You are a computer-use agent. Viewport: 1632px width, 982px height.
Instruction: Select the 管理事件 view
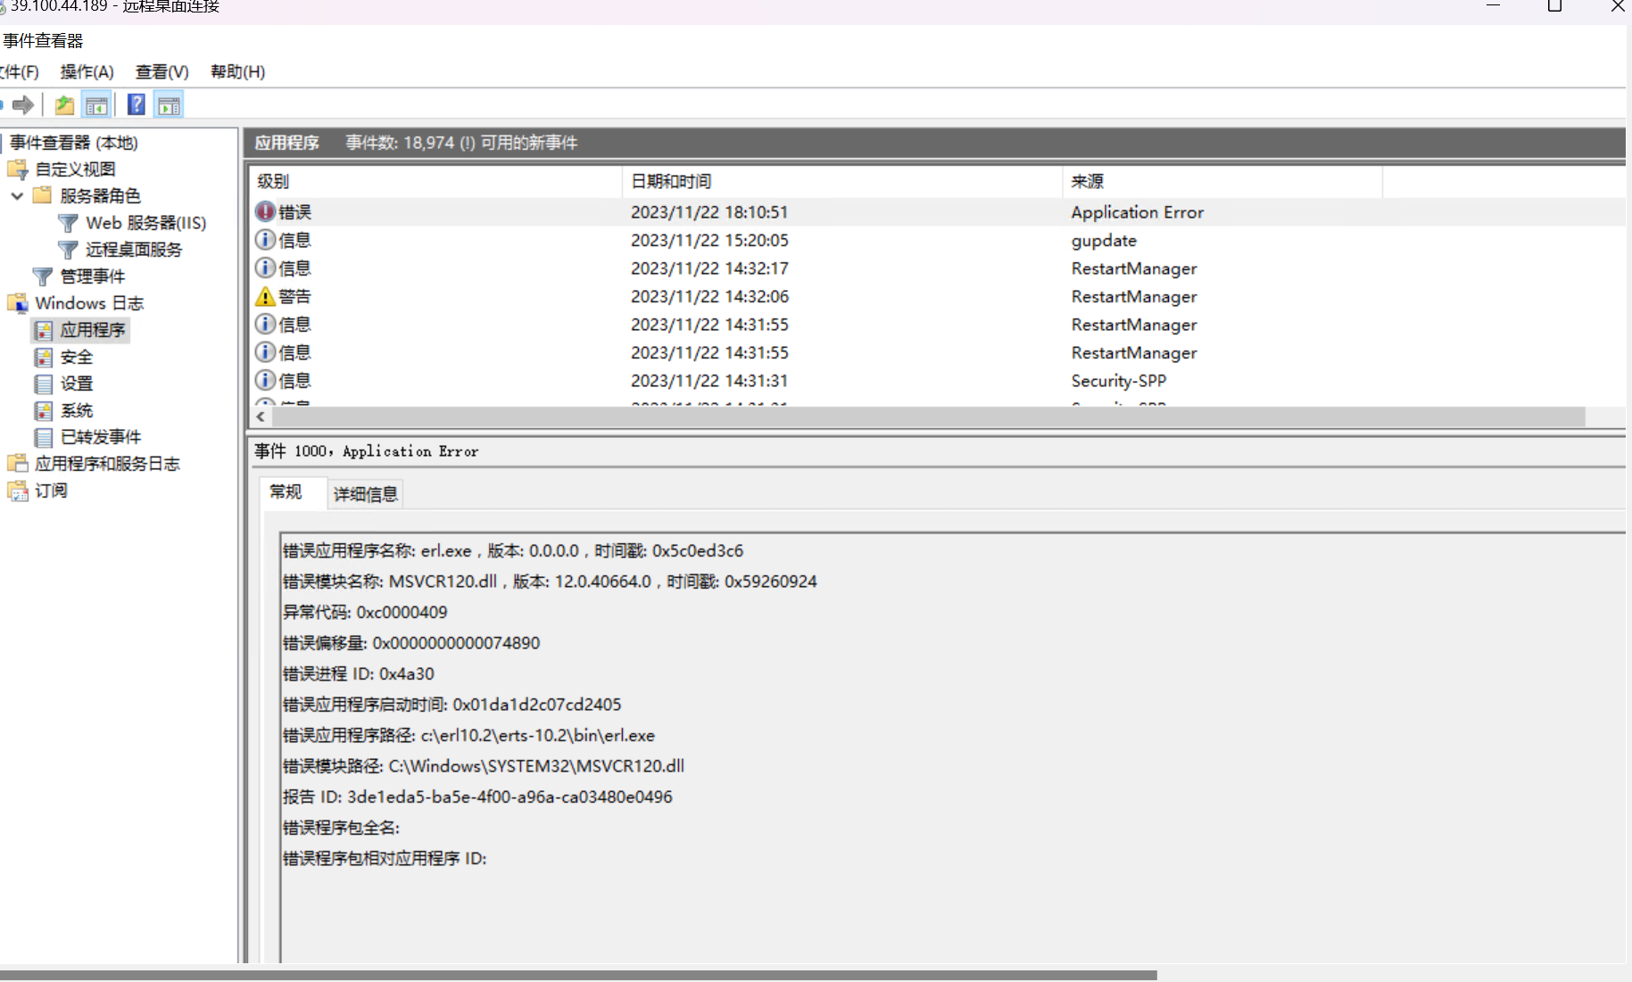[93, 276]
